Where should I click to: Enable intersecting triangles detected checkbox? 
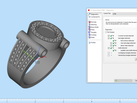click(109, 56)
